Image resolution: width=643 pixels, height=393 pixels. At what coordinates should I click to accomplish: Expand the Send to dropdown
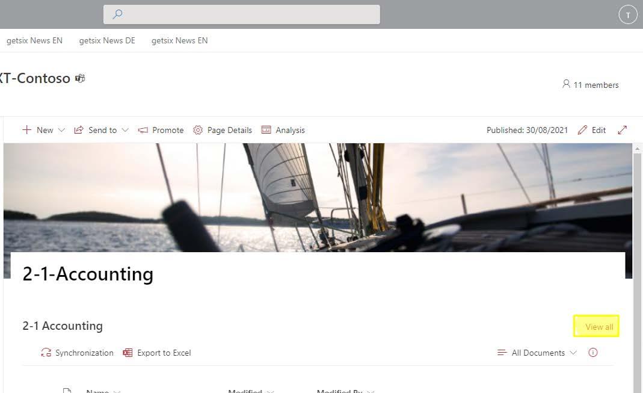(101, 130)
